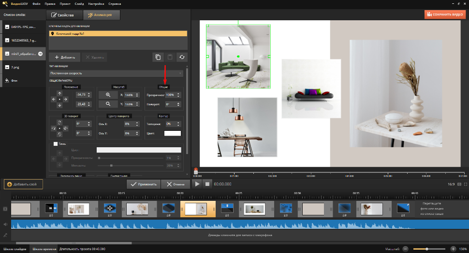Click stepper of rotation center Ось Y
Image resolution: width=469 pixels, height=253 pixels.
(x=137, y=133)
